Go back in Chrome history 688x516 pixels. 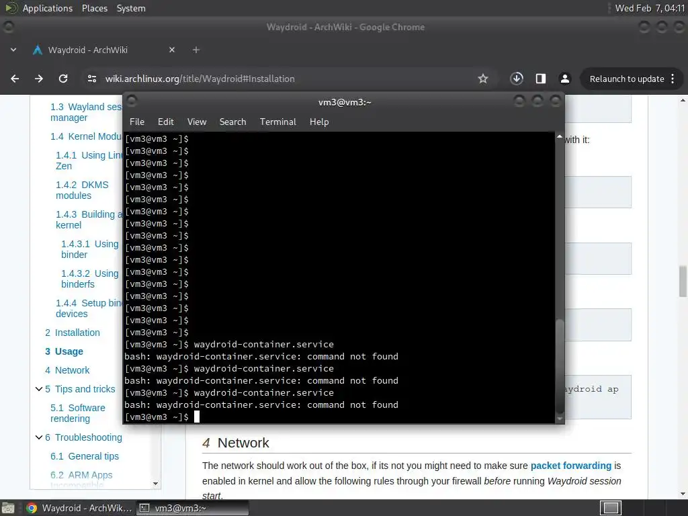coord(15,79)
